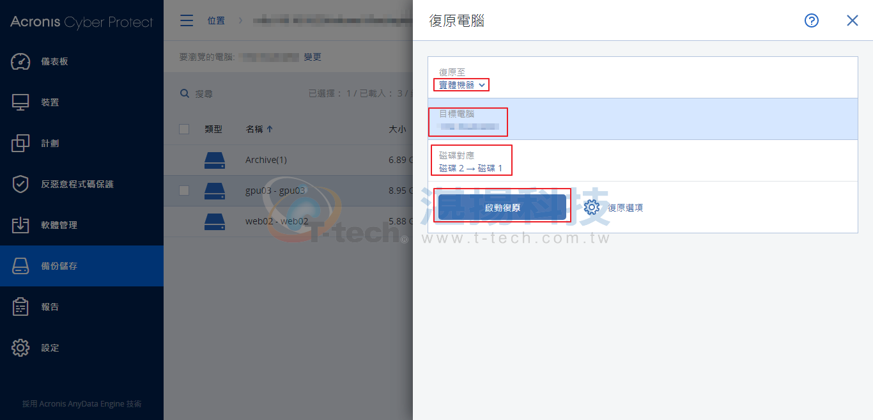Click the 變更 link

click(x=313, y=57)
